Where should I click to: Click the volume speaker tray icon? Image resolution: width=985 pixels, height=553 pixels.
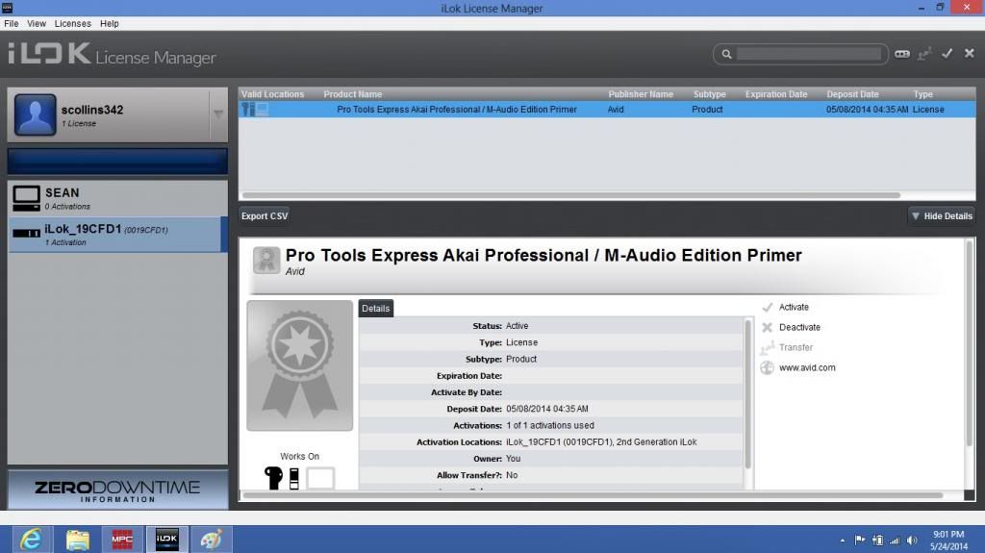[x=912, y=540]
